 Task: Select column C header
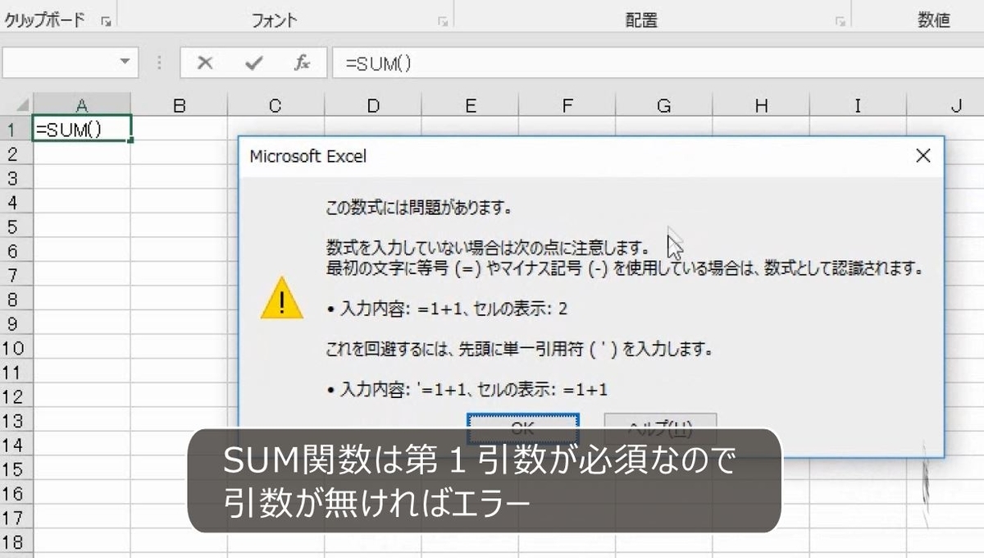[x=276, y=106]
